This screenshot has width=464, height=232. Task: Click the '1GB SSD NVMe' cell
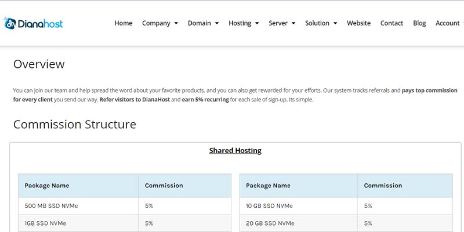point(78,223)
